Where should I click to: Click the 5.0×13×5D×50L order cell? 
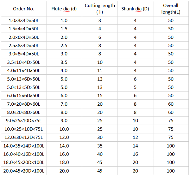24,87
